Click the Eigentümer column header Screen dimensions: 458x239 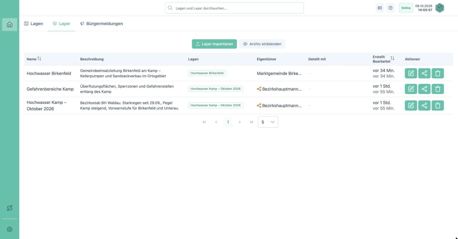click(x=267, y=59)
